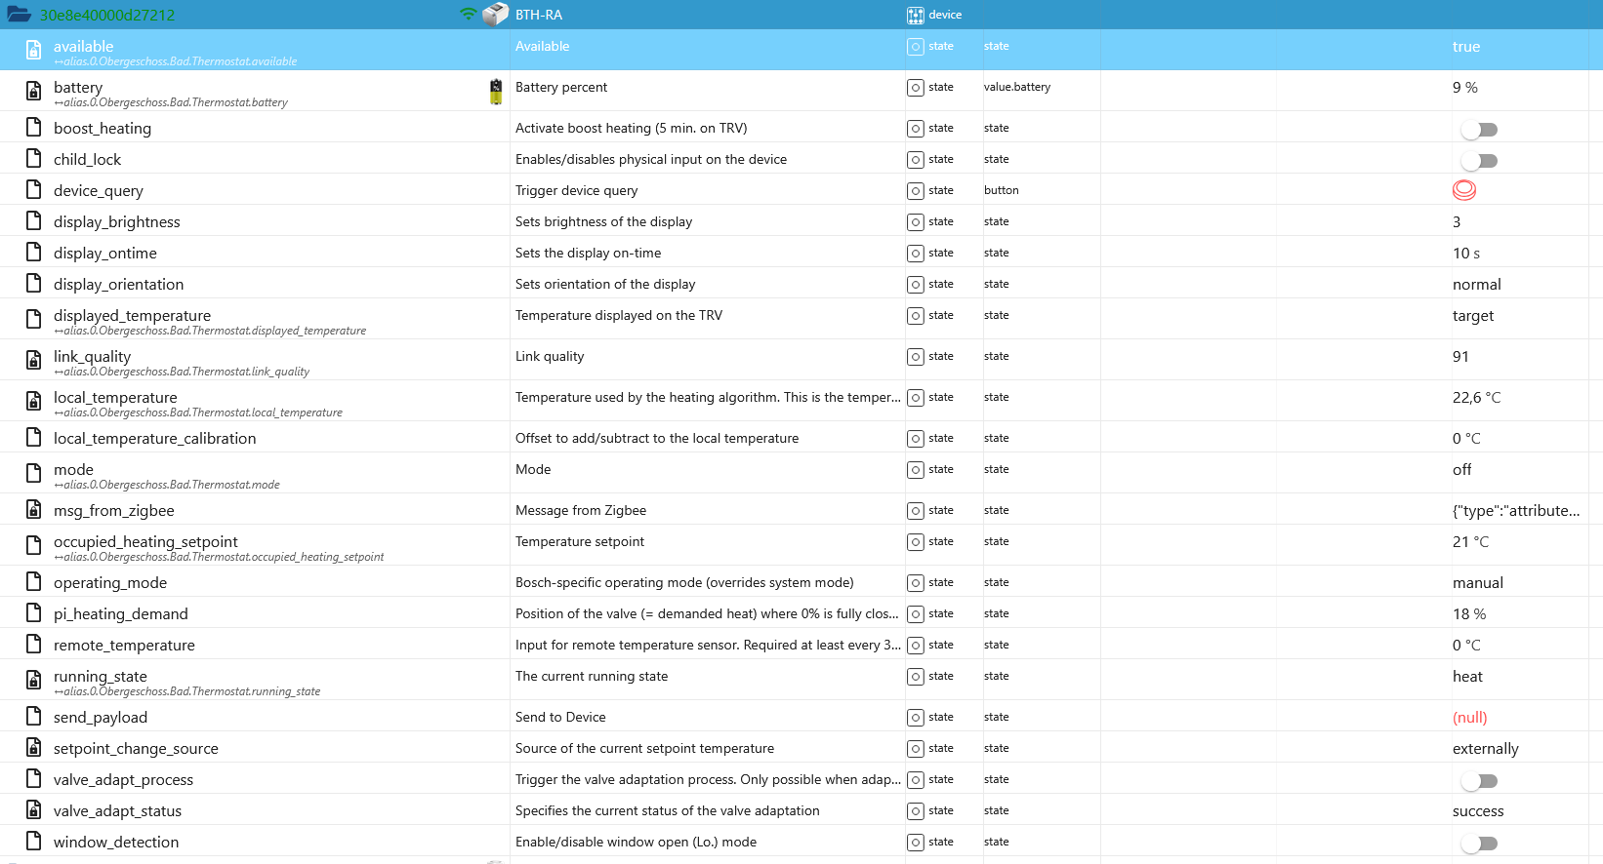Click the battery level icon in battery row

pos(496,92)
